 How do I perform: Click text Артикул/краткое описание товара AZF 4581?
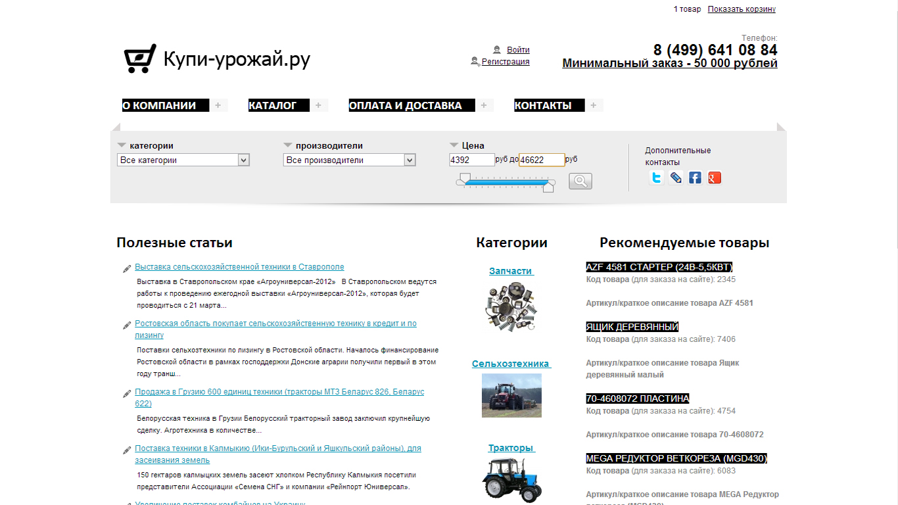669,303
